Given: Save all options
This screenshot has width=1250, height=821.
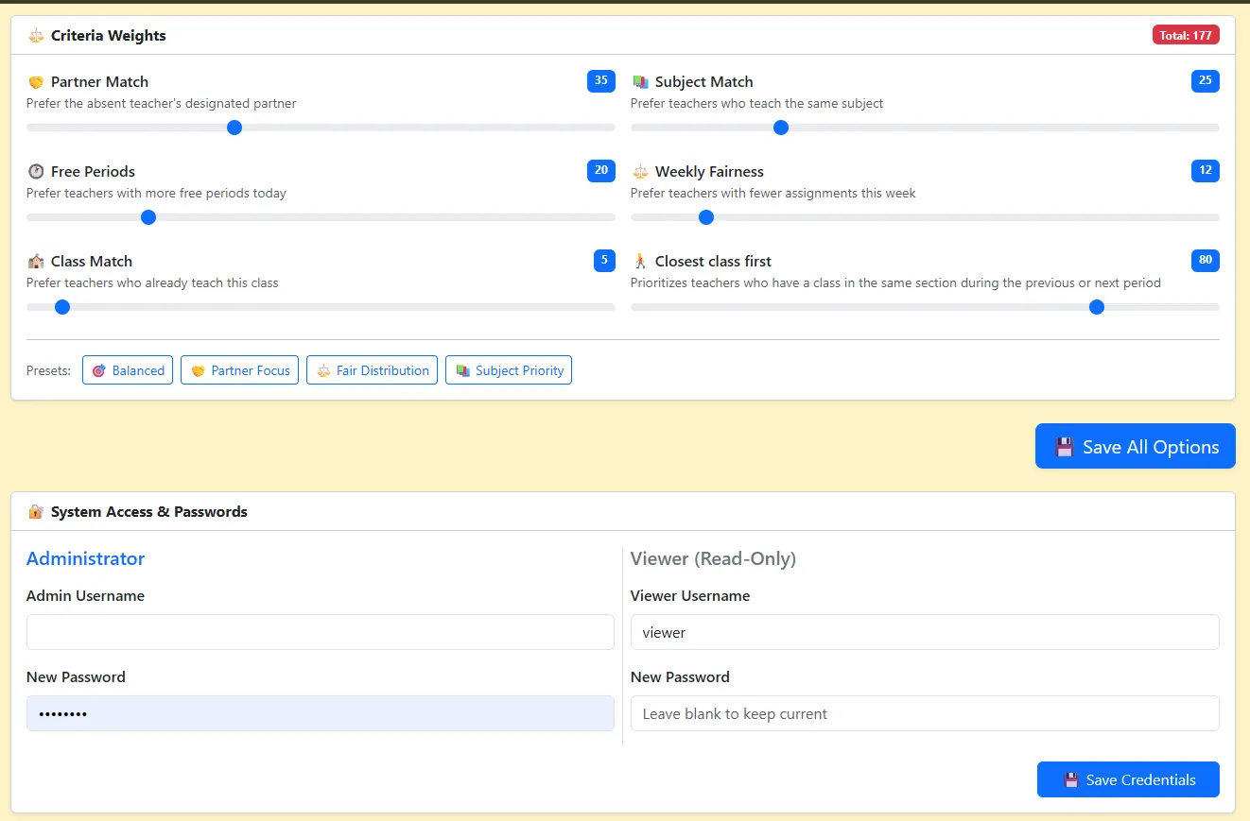Looking at the screenshot, I should click(x=1136, y=446).
